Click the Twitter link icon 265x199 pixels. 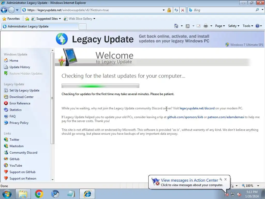click(x=6, y=139)
